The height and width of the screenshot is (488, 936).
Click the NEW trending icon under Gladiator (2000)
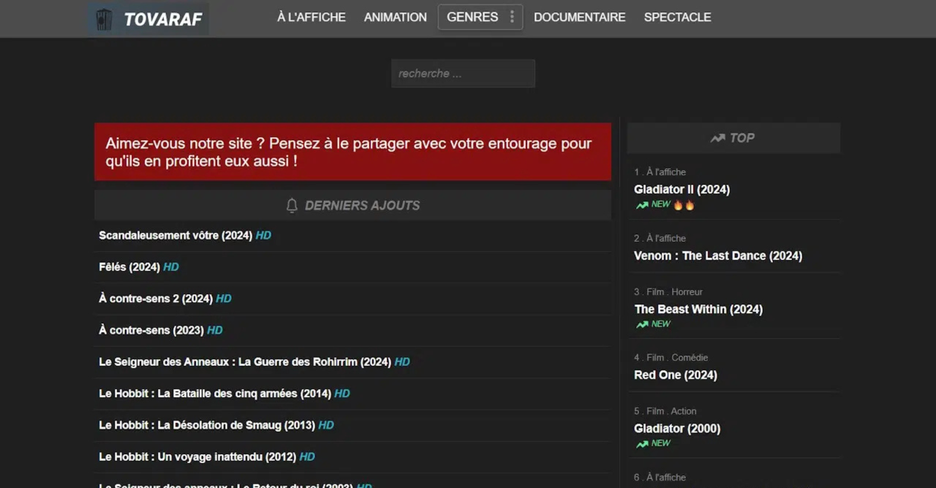642,444
